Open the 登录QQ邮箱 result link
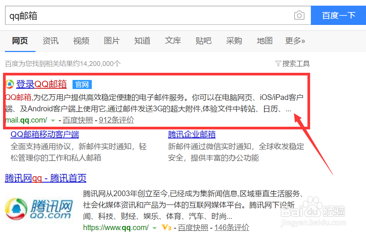 click(41, 84)
